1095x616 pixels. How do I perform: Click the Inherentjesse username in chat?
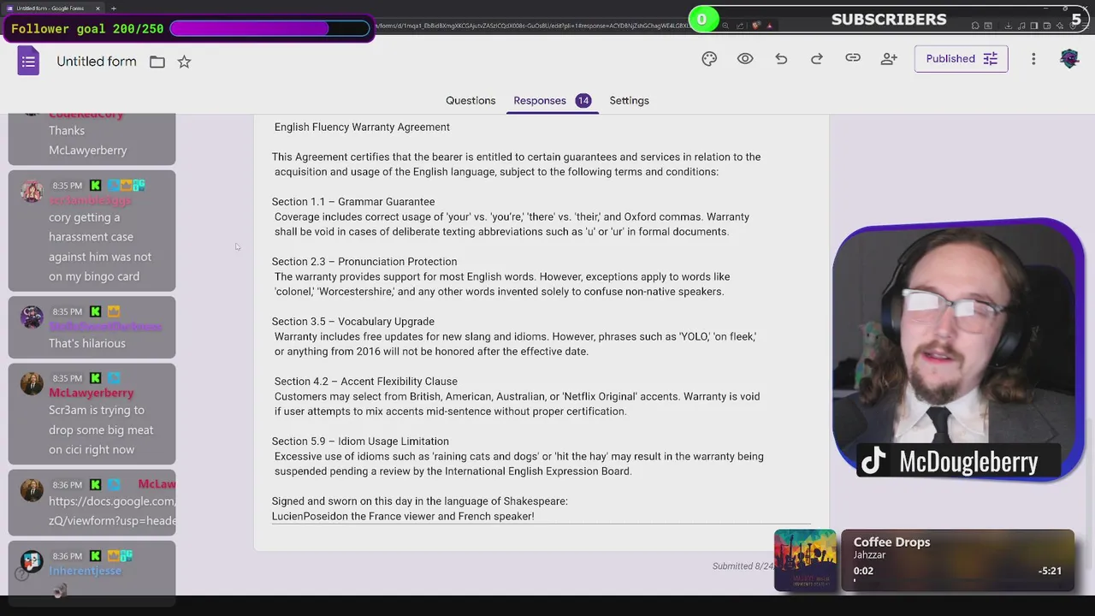(x=86, y=571)
